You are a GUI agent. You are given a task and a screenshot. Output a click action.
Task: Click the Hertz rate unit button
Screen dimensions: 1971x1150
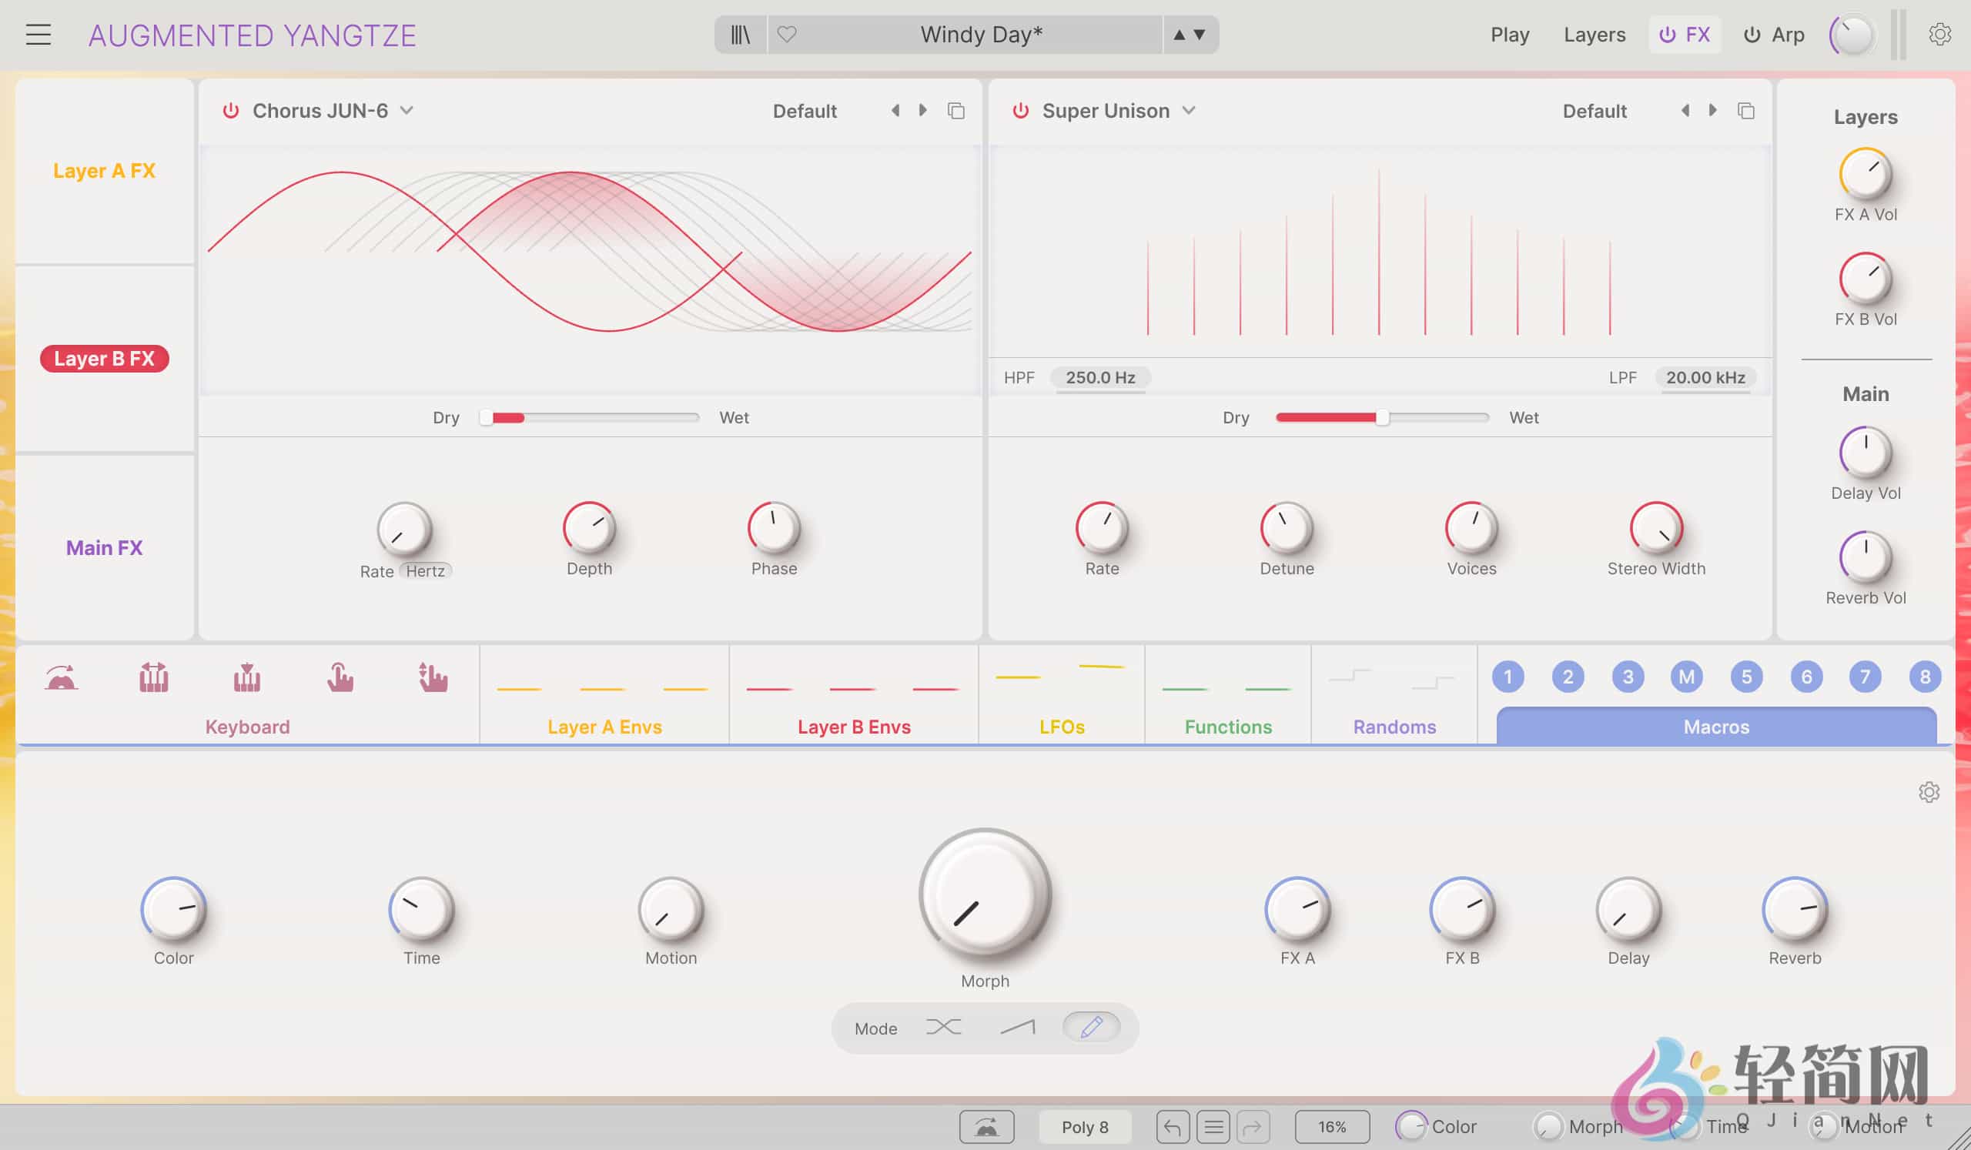425,571
